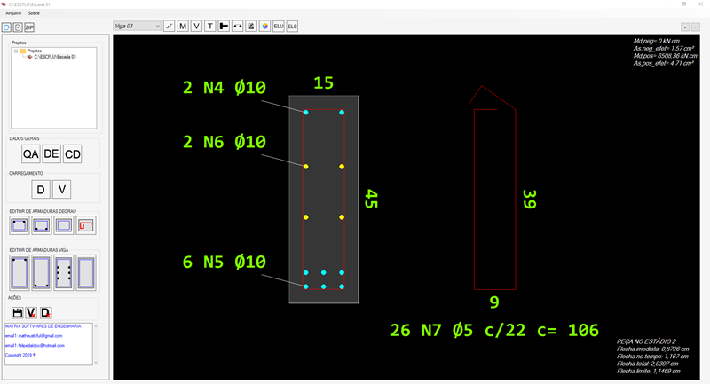Click the D loading button under Carregamento
Viewport: 710px width, 384px height.
[41, 190]
